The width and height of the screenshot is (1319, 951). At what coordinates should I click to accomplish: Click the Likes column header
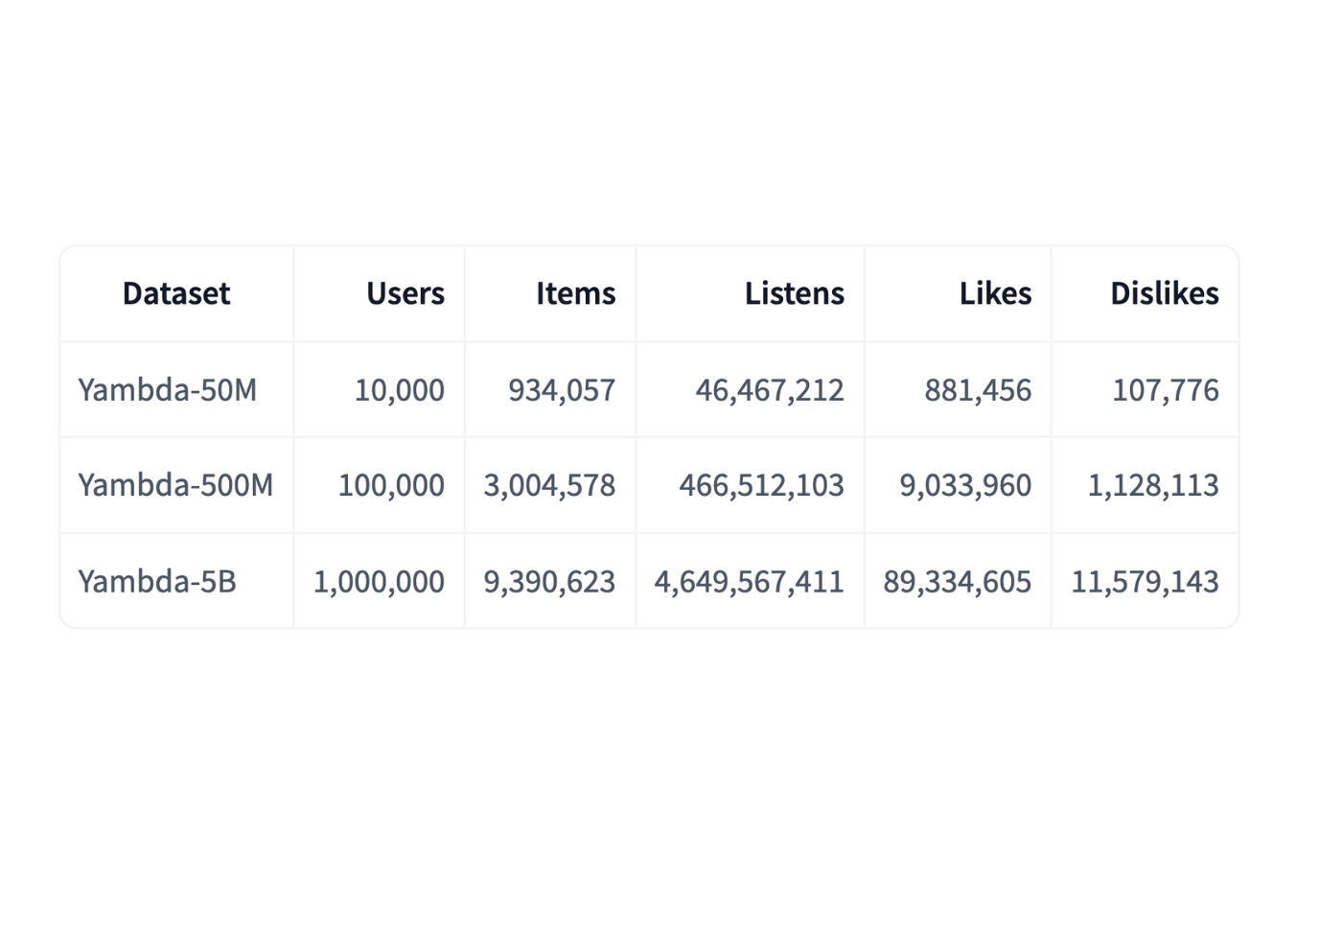click(995, 293)
